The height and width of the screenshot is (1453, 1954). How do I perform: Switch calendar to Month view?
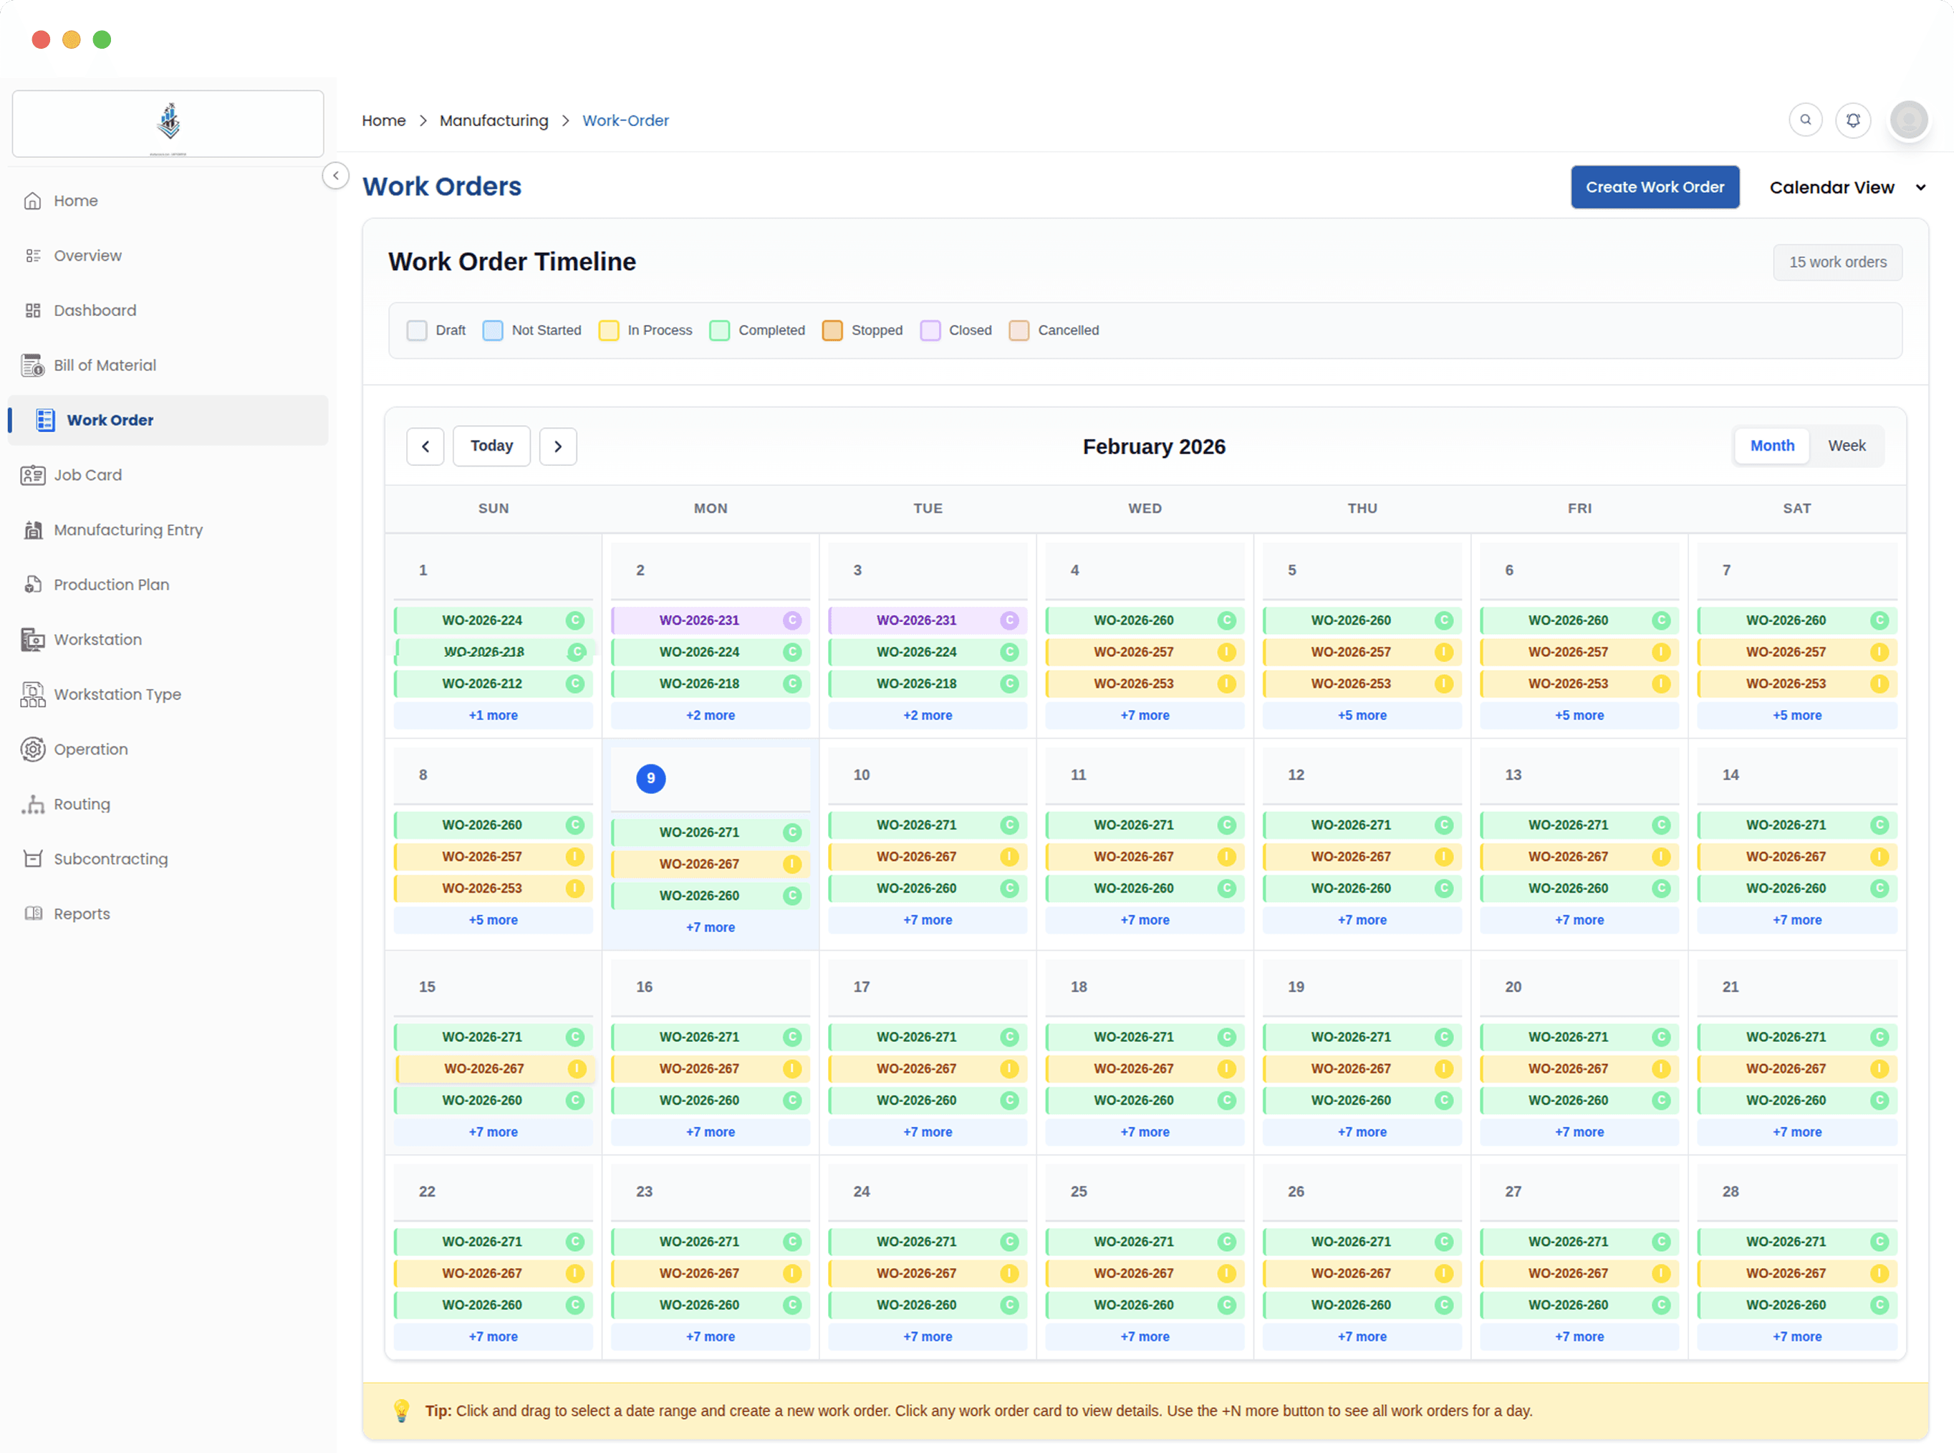pyautogui.click(x=1771, y=446)
